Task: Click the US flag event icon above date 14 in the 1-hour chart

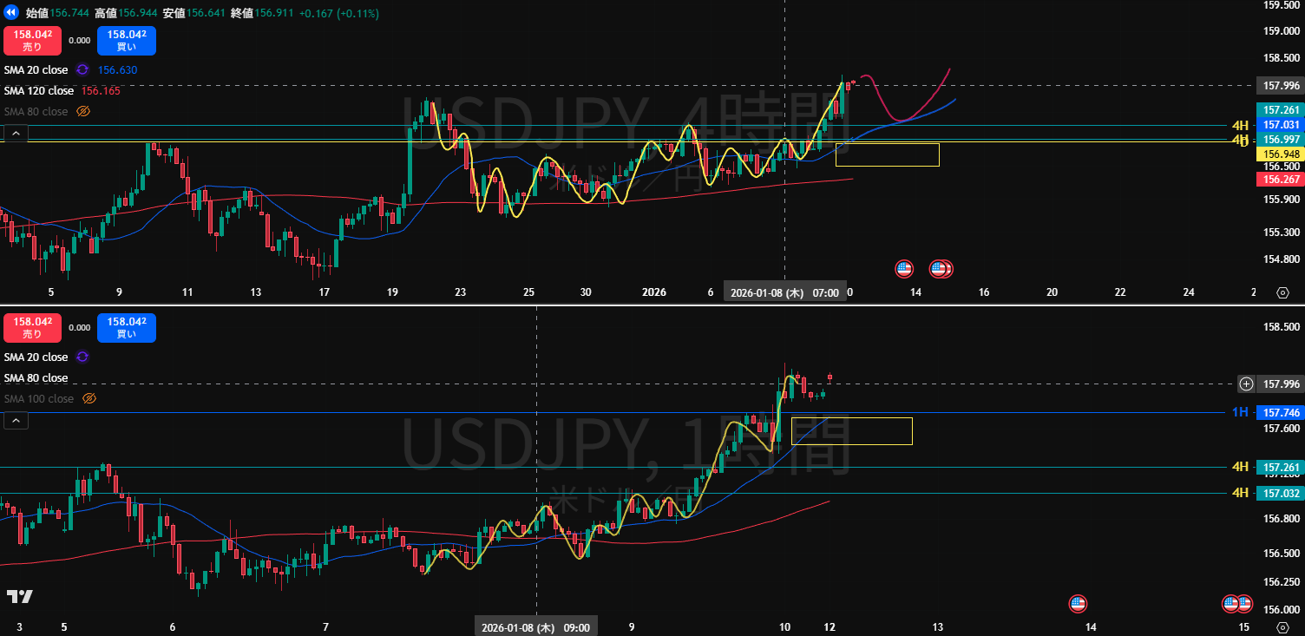Action: click(1078, 603)
